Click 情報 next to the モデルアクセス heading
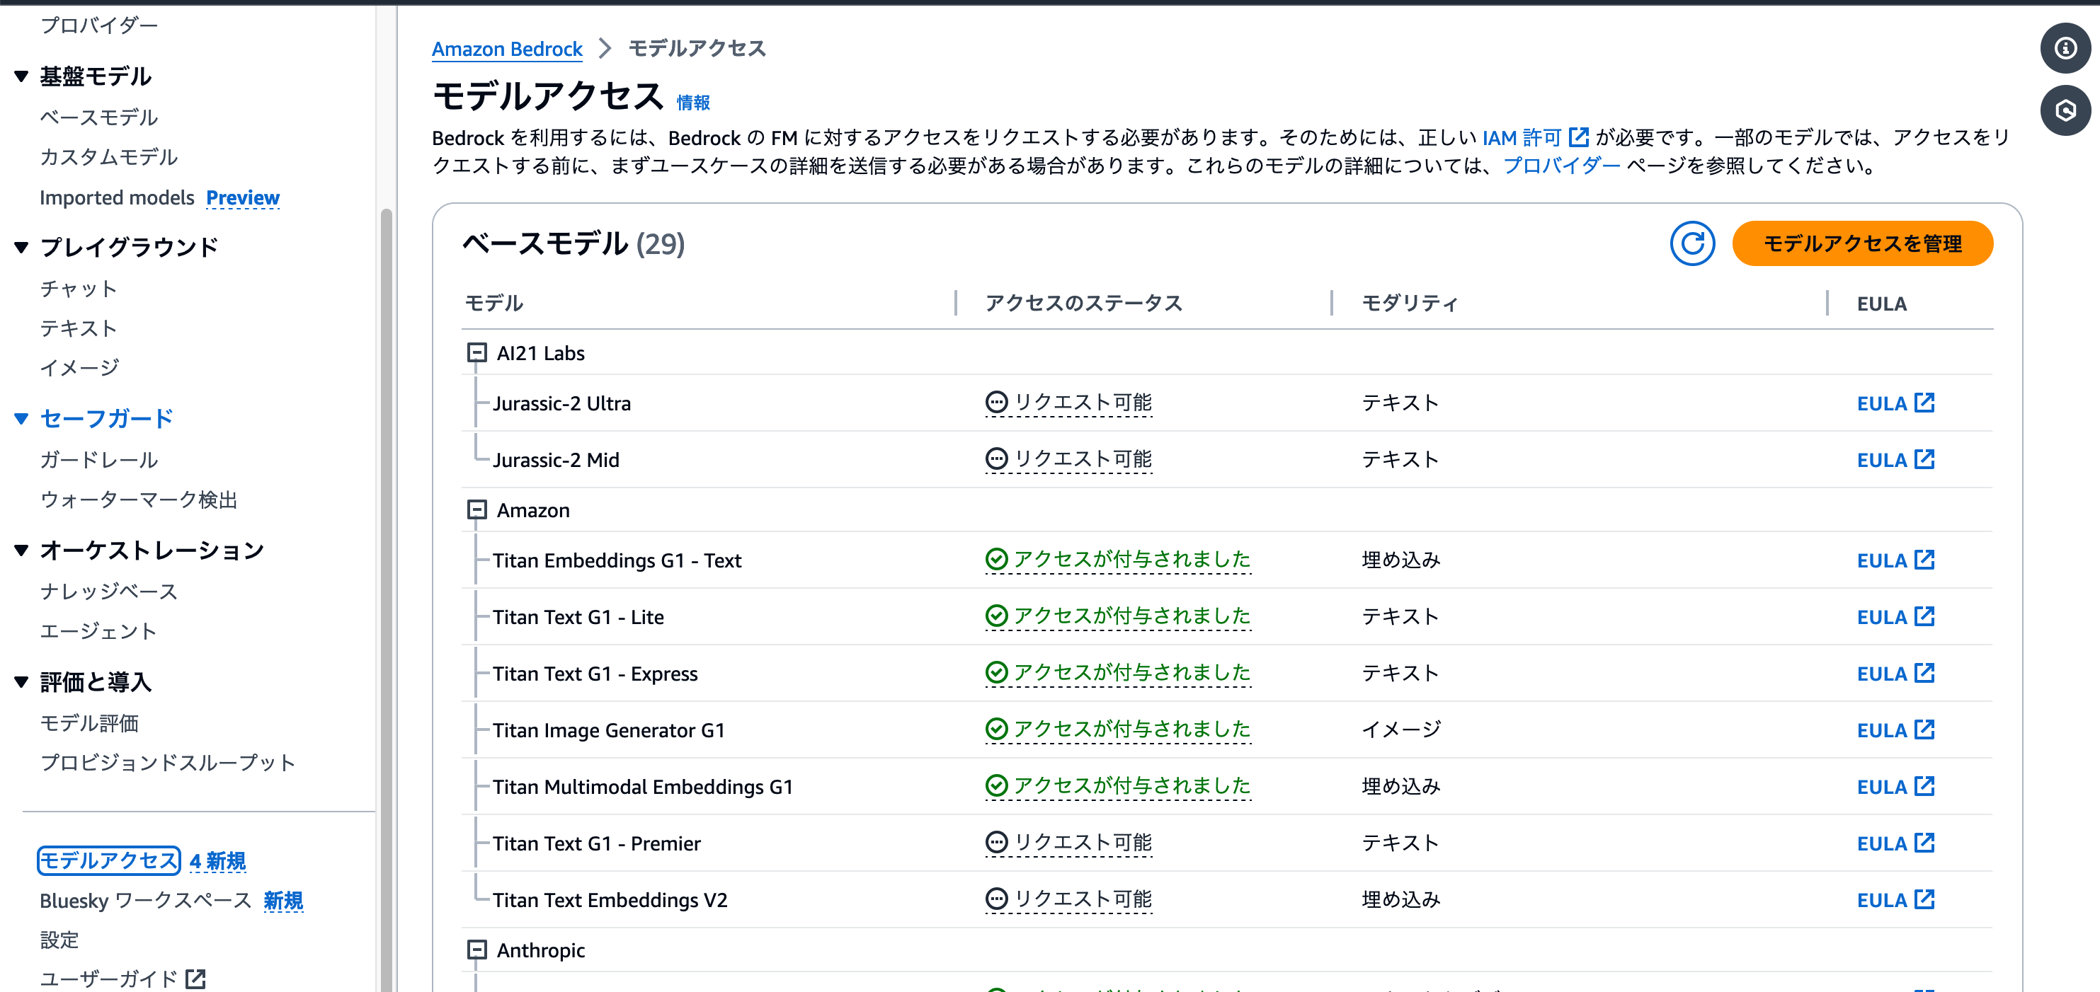The image size is (2100, 992). pyautogui.click(x=693, y=103)
